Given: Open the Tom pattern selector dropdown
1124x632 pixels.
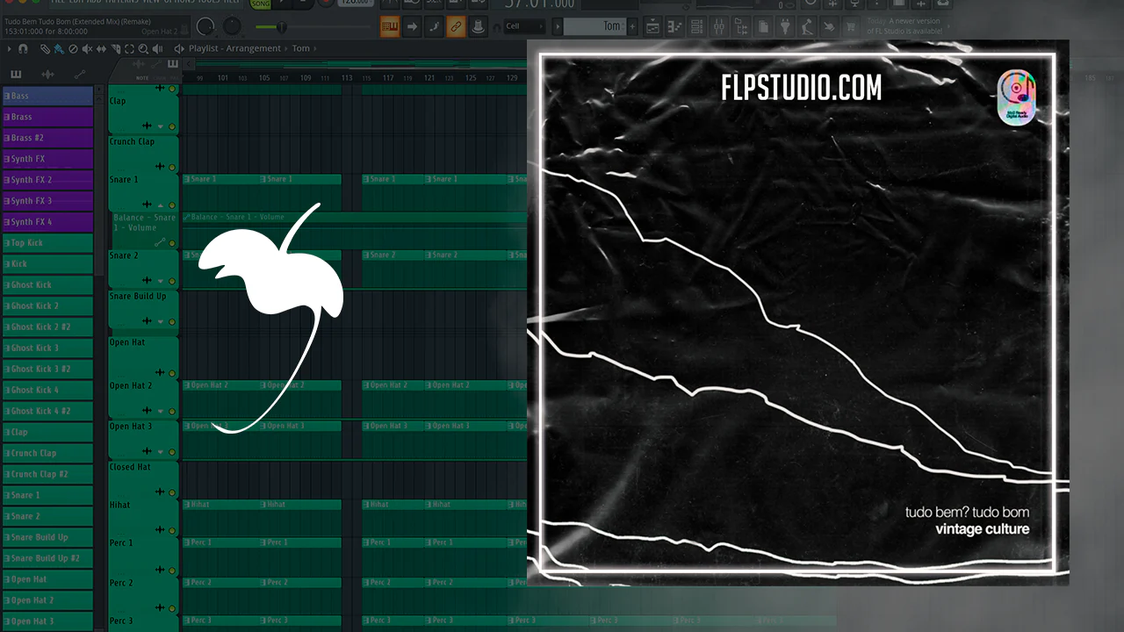Looking at the screenshot, I should click(x=600, y=27).
